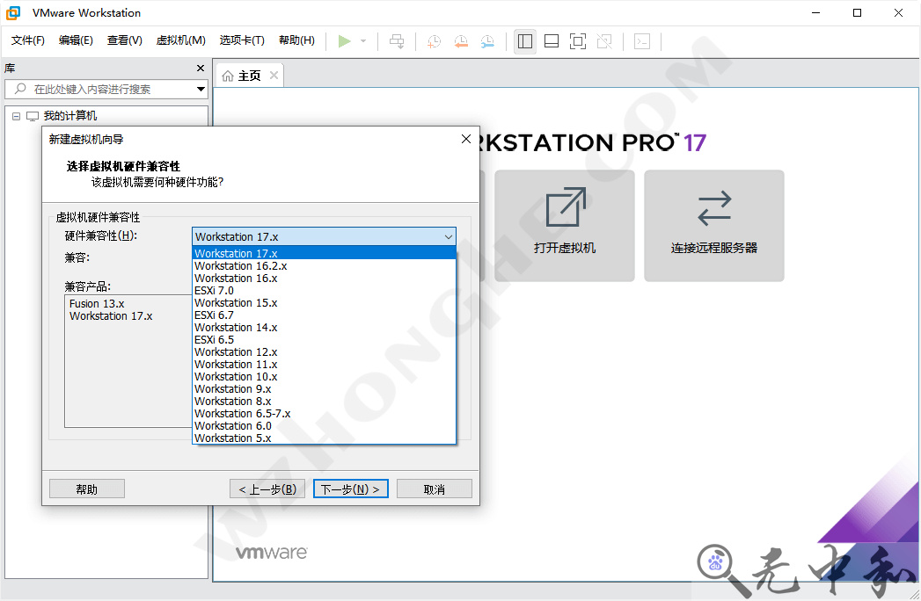The image size is (921, 601).
Task: Revert the virtual machine to its snapshot
Action: coord(461,40)
